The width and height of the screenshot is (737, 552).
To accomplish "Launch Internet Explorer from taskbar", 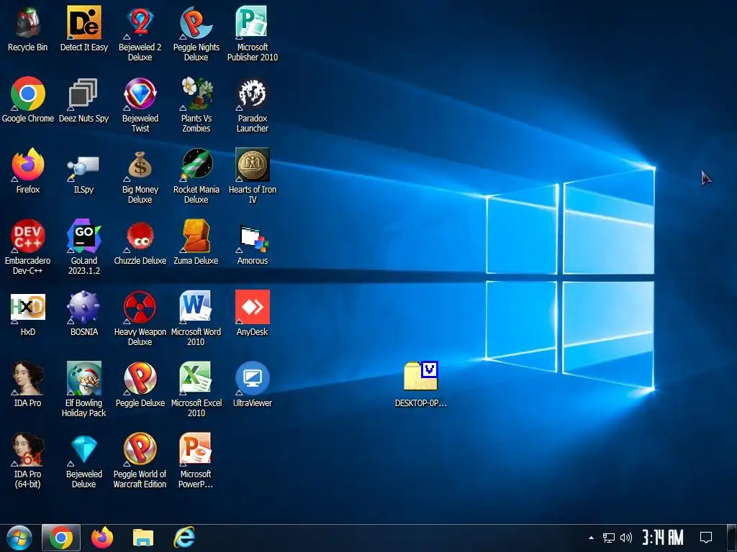I will (184, 538).
